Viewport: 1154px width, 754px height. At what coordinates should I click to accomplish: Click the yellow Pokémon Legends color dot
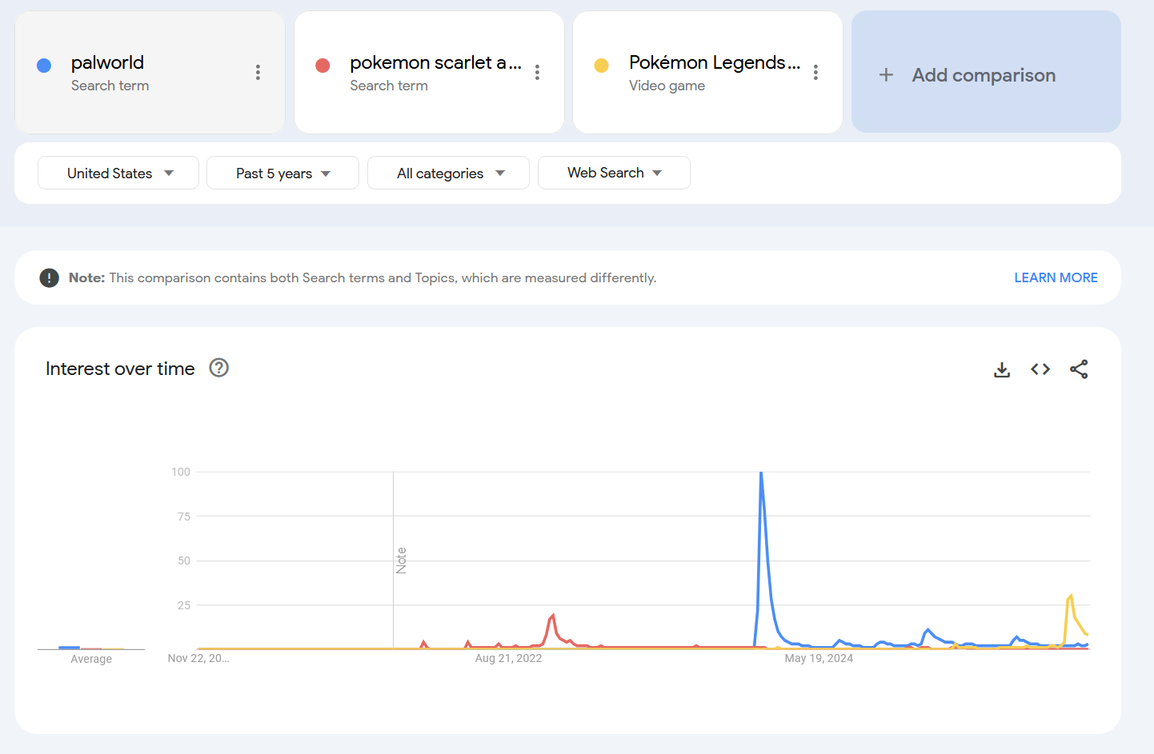point(602,66)
